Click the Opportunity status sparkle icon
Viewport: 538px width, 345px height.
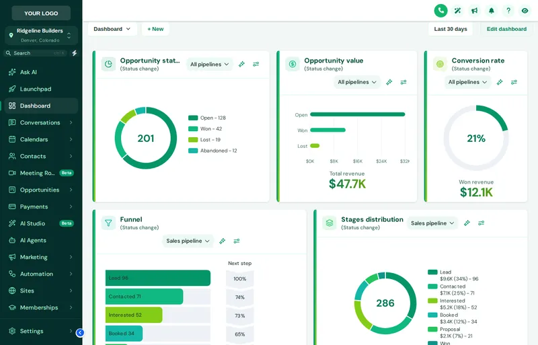pos(241,64)
